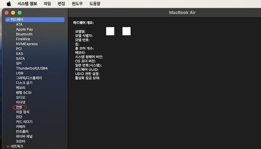Click the 칩 label
This screenshot has height=149, width=261.
77,44
